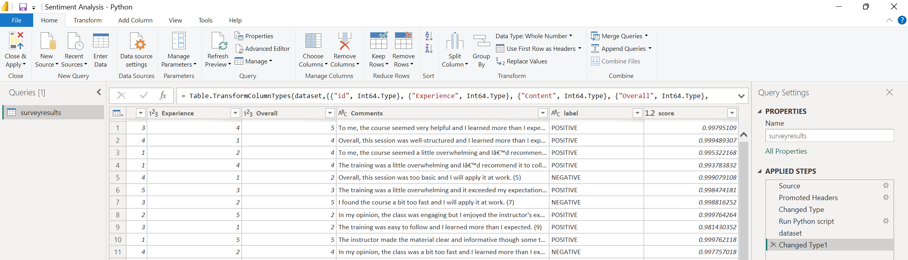Click All Properties link

coord(786,151)
